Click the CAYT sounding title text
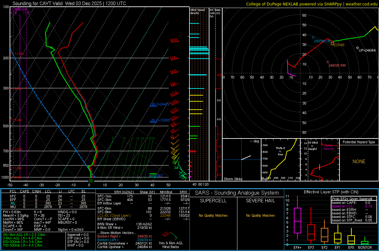The width and height of the screenshot is (379, 251). (69, 4)
